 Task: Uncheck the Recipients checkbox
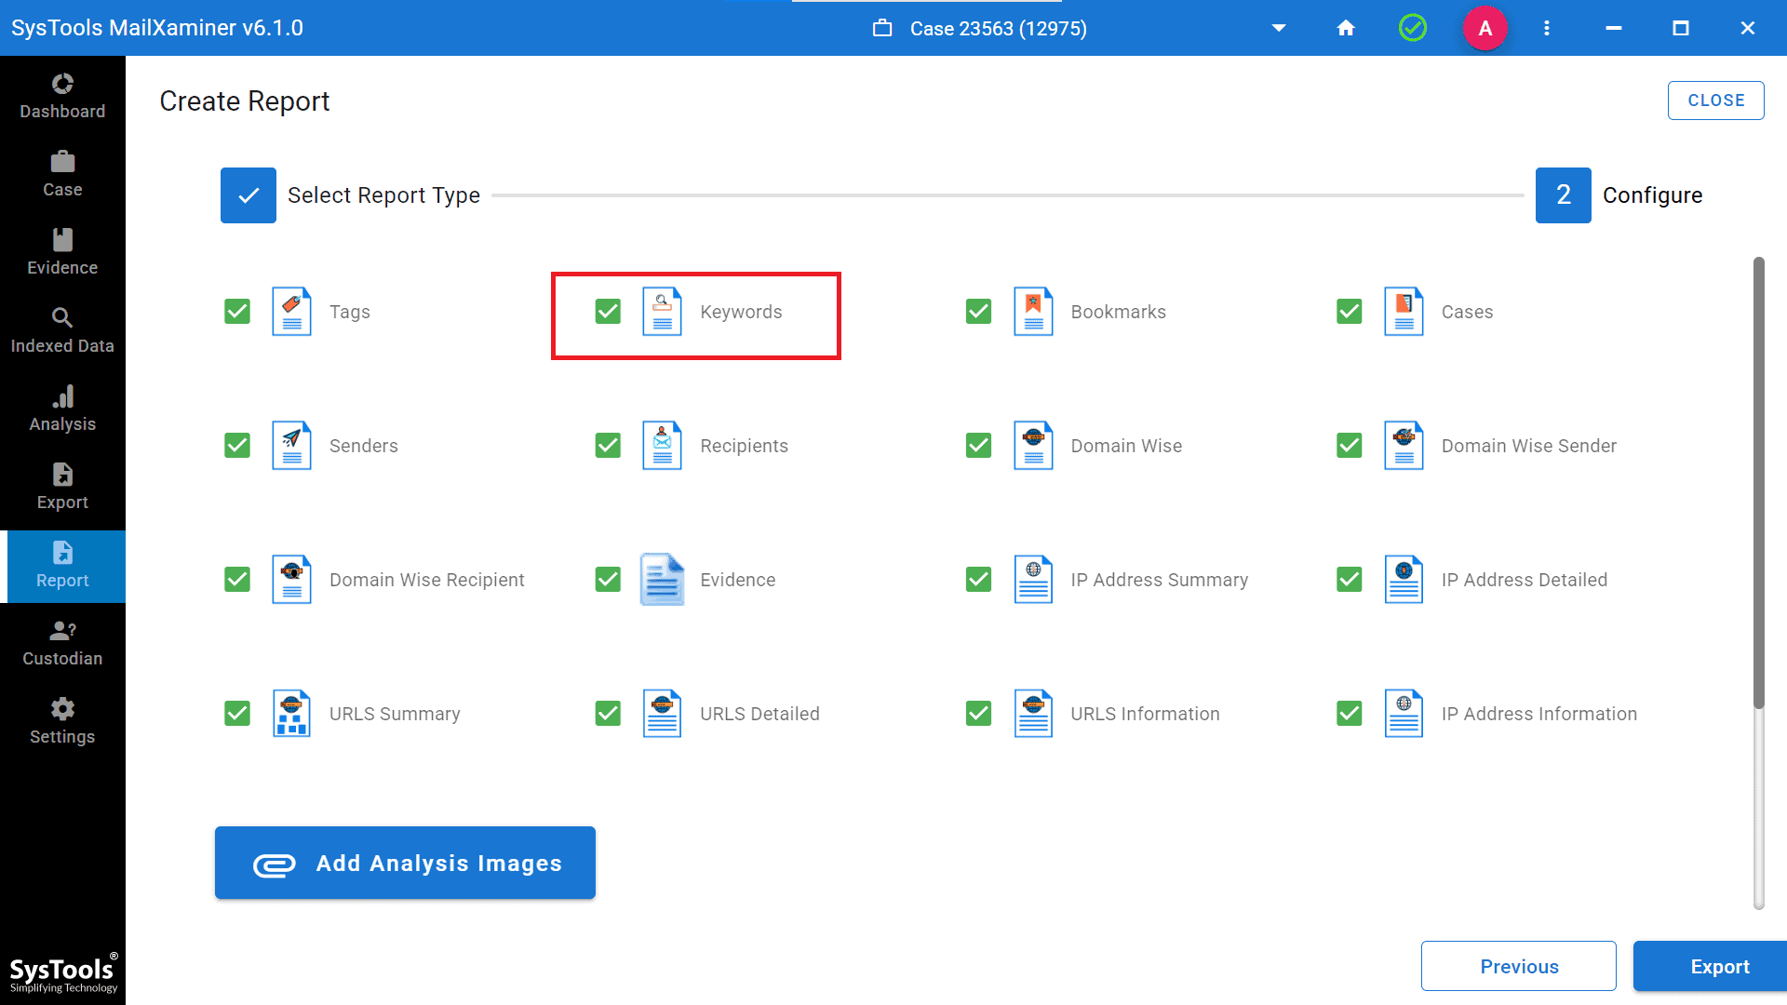pyautogui.click(x=608, y=445)
